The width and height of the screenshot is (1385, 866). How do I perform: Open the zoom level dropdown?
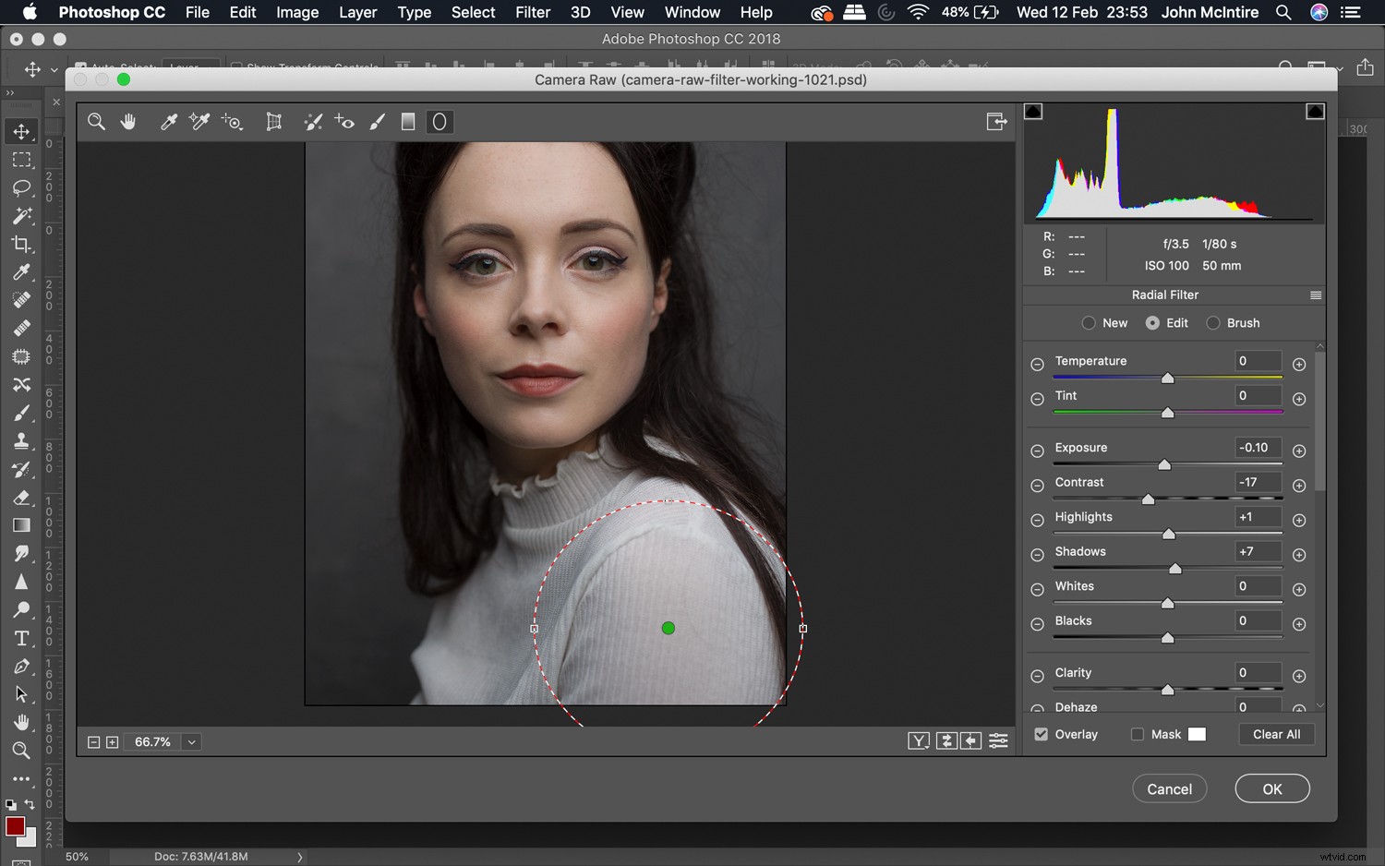191,741
